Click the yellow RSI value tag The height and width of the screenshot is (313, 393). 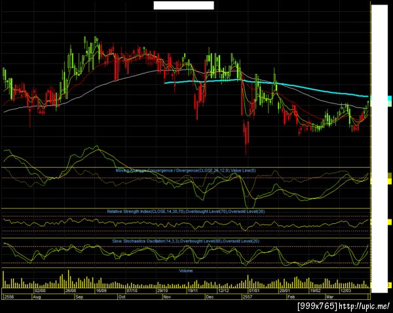click(x=390, y=222)
